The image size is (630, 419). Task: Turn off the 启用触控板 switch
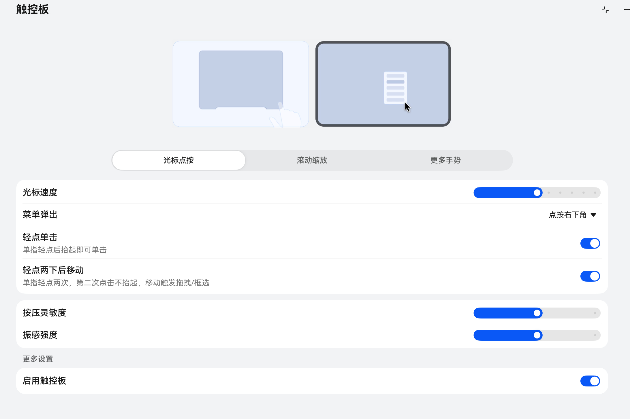pyautogui.click(x=590, y=381)
